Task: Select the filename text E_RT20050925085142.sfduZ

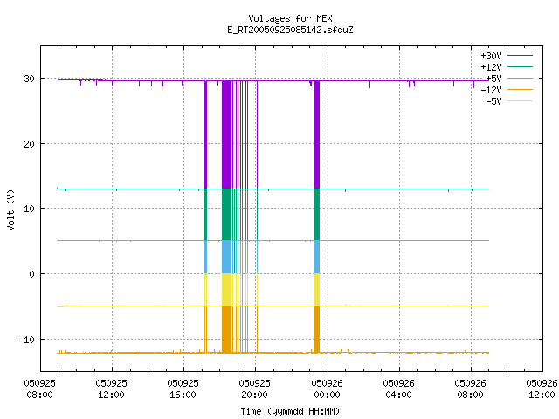Action: (x=290, y=30)
